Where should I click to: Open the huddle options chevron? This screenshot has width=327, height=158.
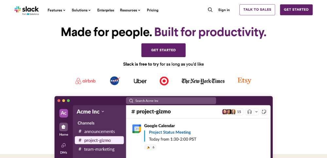click(256, 112)
